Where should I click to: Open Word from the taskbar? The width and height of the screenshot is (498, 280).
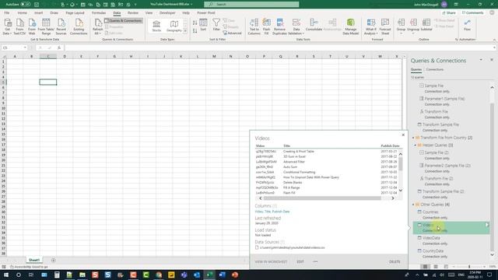222,275
